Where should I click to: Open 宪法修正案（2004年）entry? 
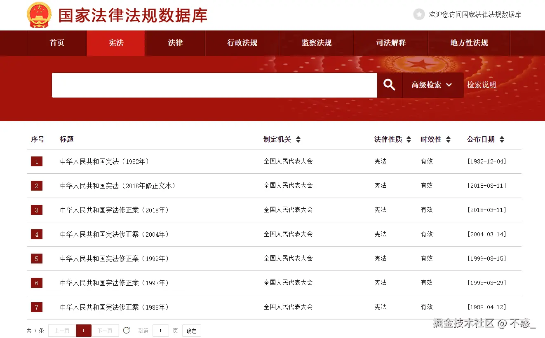coord(115,234)
